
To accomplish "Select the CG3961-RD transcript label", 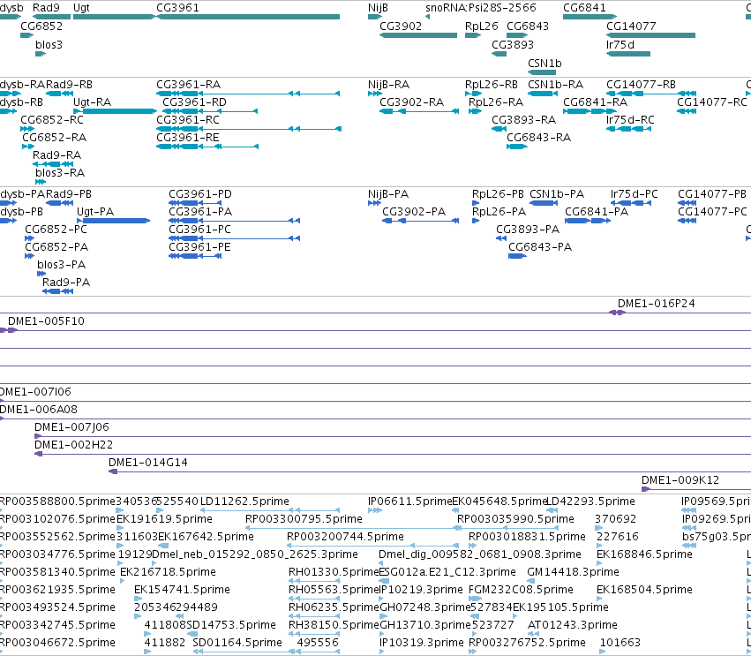I will pos(194,102).
